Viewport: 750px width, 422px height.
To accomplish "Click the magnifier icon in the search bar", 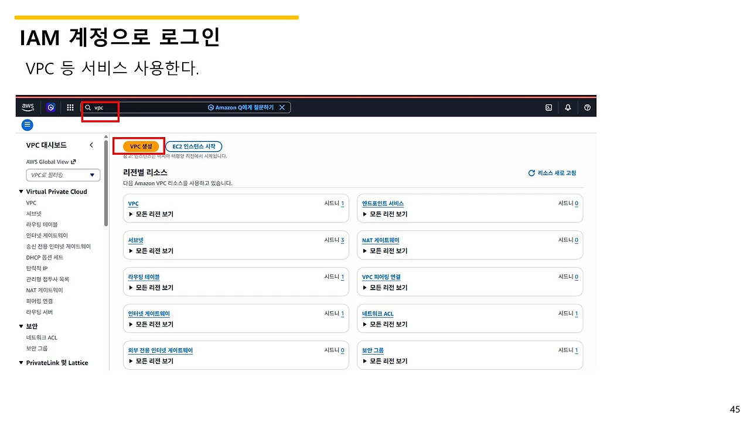I will [x=88, y=108].
